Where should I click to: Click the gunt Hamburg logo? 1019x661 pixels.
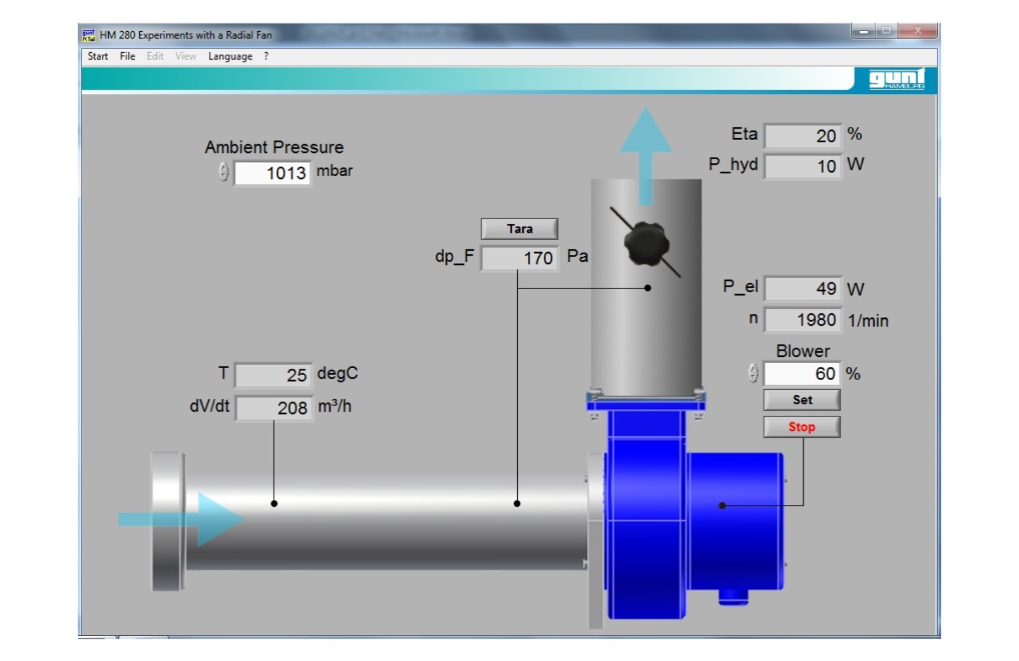(897, 79)
